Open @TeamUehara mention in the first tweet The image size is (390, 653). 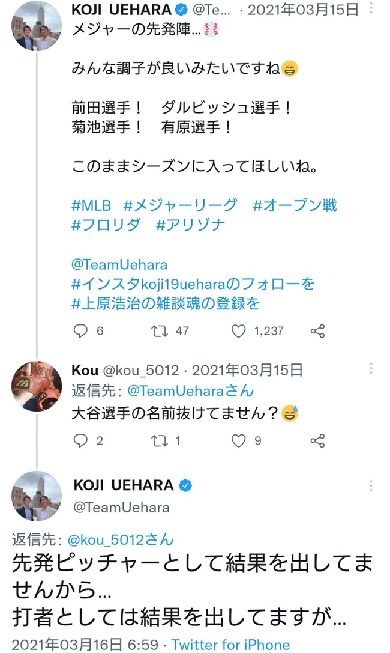click(119, 264)
